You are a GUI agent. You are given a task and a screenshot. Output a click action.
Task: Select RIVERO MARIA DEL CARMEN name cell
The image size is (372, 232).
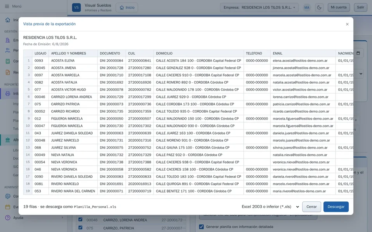tap(73, 191)
